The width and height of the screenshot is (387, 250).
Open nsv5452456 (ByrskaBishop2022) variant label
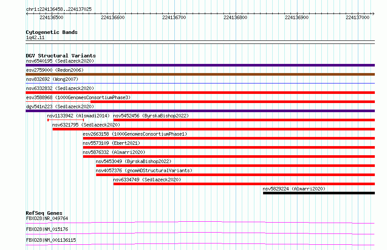click(151, 116)
